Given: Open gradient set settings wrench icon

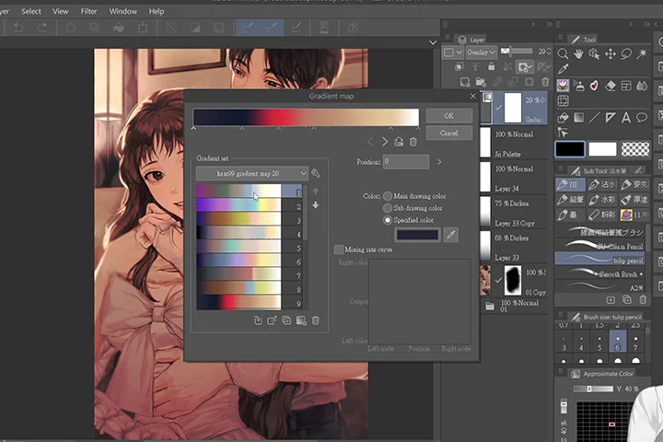Looking at the screenshot, I should pyautogui.click(x=316, y=173).
